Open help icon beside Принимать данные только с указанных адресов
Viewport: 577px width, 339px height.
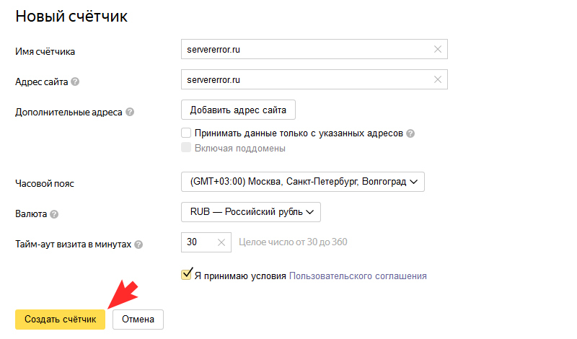[410, 133]
